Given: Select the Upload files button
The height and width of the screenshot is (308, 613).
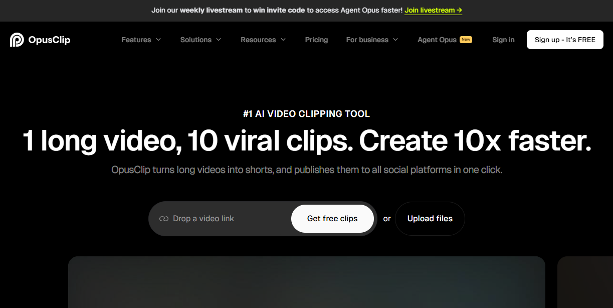Looking at the screenshot, I should tap(430, 219).
